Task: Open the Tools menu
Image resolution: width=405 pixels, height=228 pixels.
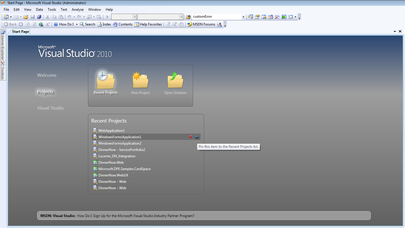Action: coord(52,10)
